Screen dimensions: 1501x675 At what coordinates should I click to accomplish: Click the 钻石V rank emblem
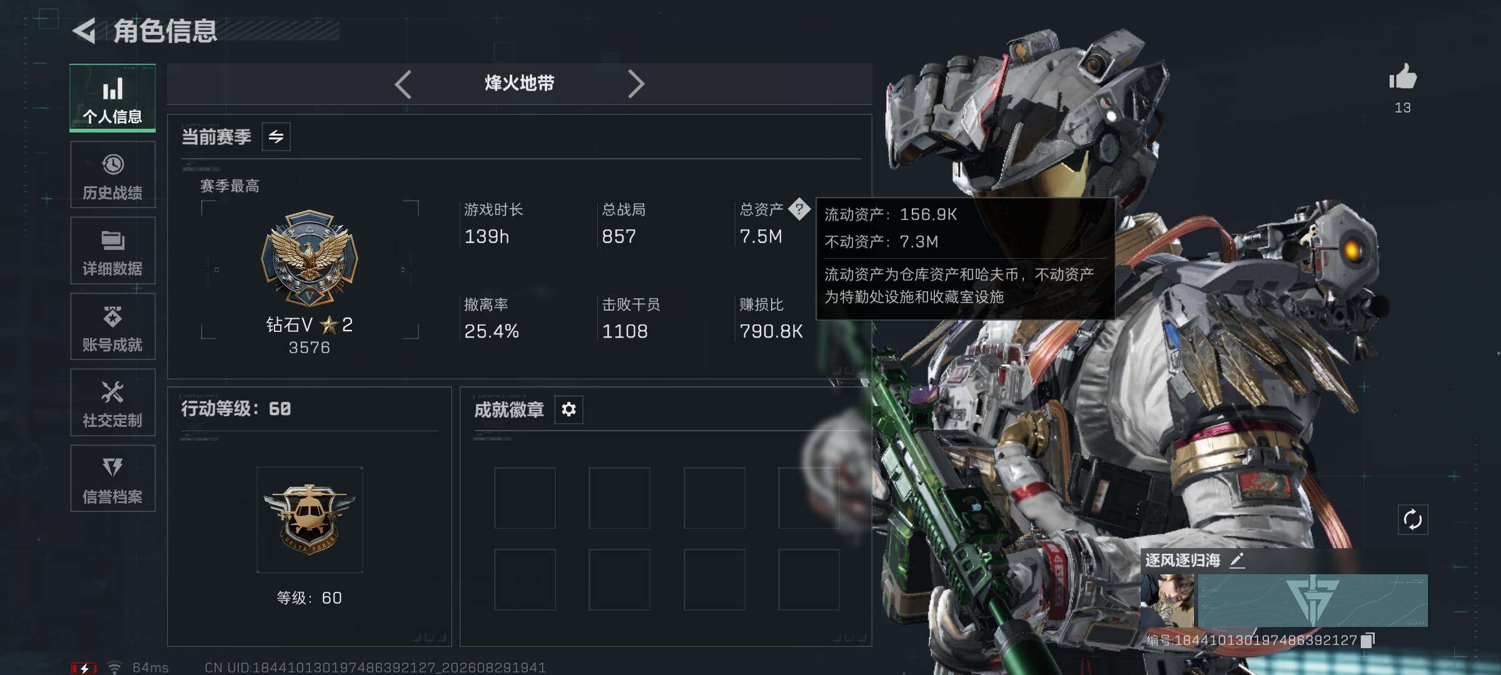310,257
